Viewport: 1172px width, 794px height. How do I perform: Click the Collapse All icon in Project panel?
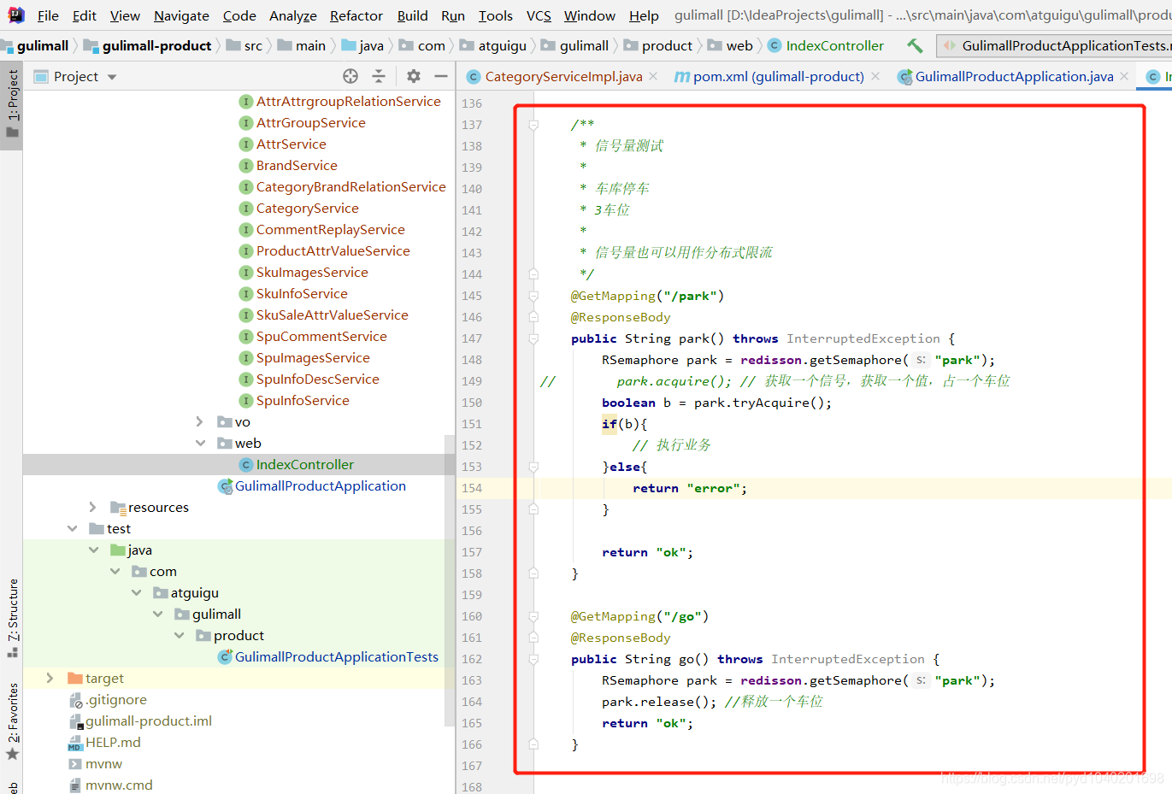coord(379,76)
